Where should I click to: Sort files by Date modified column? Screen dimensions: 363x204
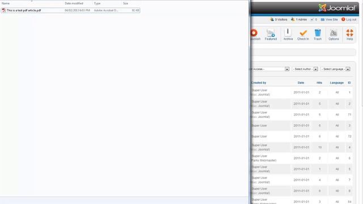pyautogui.click(x=74, y=3)
